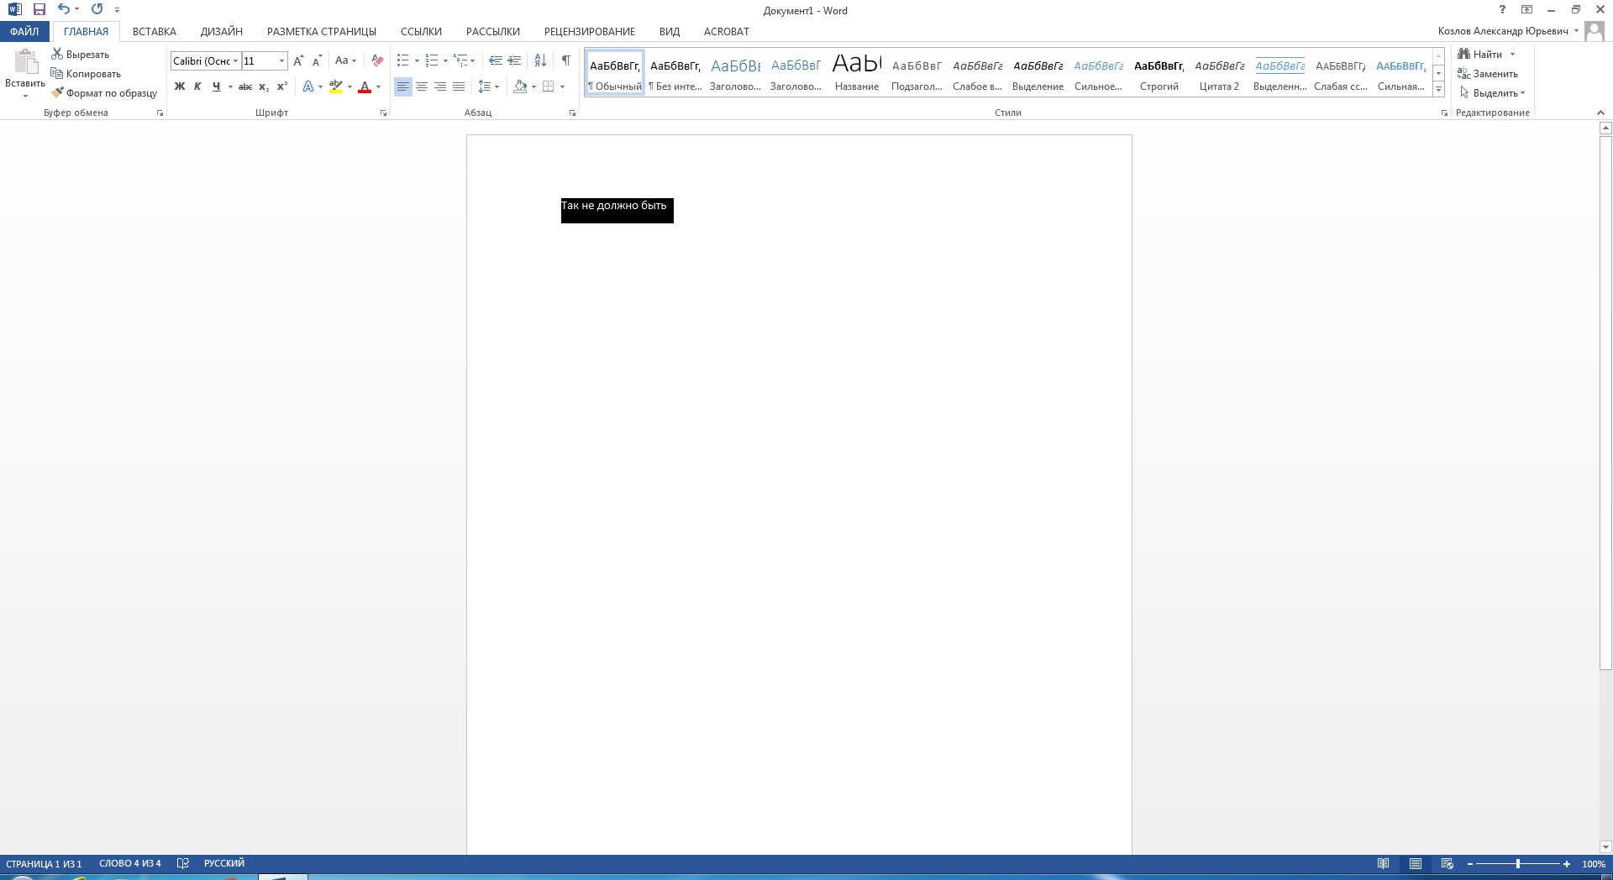This screenshot has width=1613, height=880.
Task: Show paragraph marks with pilcrow icon
Action: (566, 60)
